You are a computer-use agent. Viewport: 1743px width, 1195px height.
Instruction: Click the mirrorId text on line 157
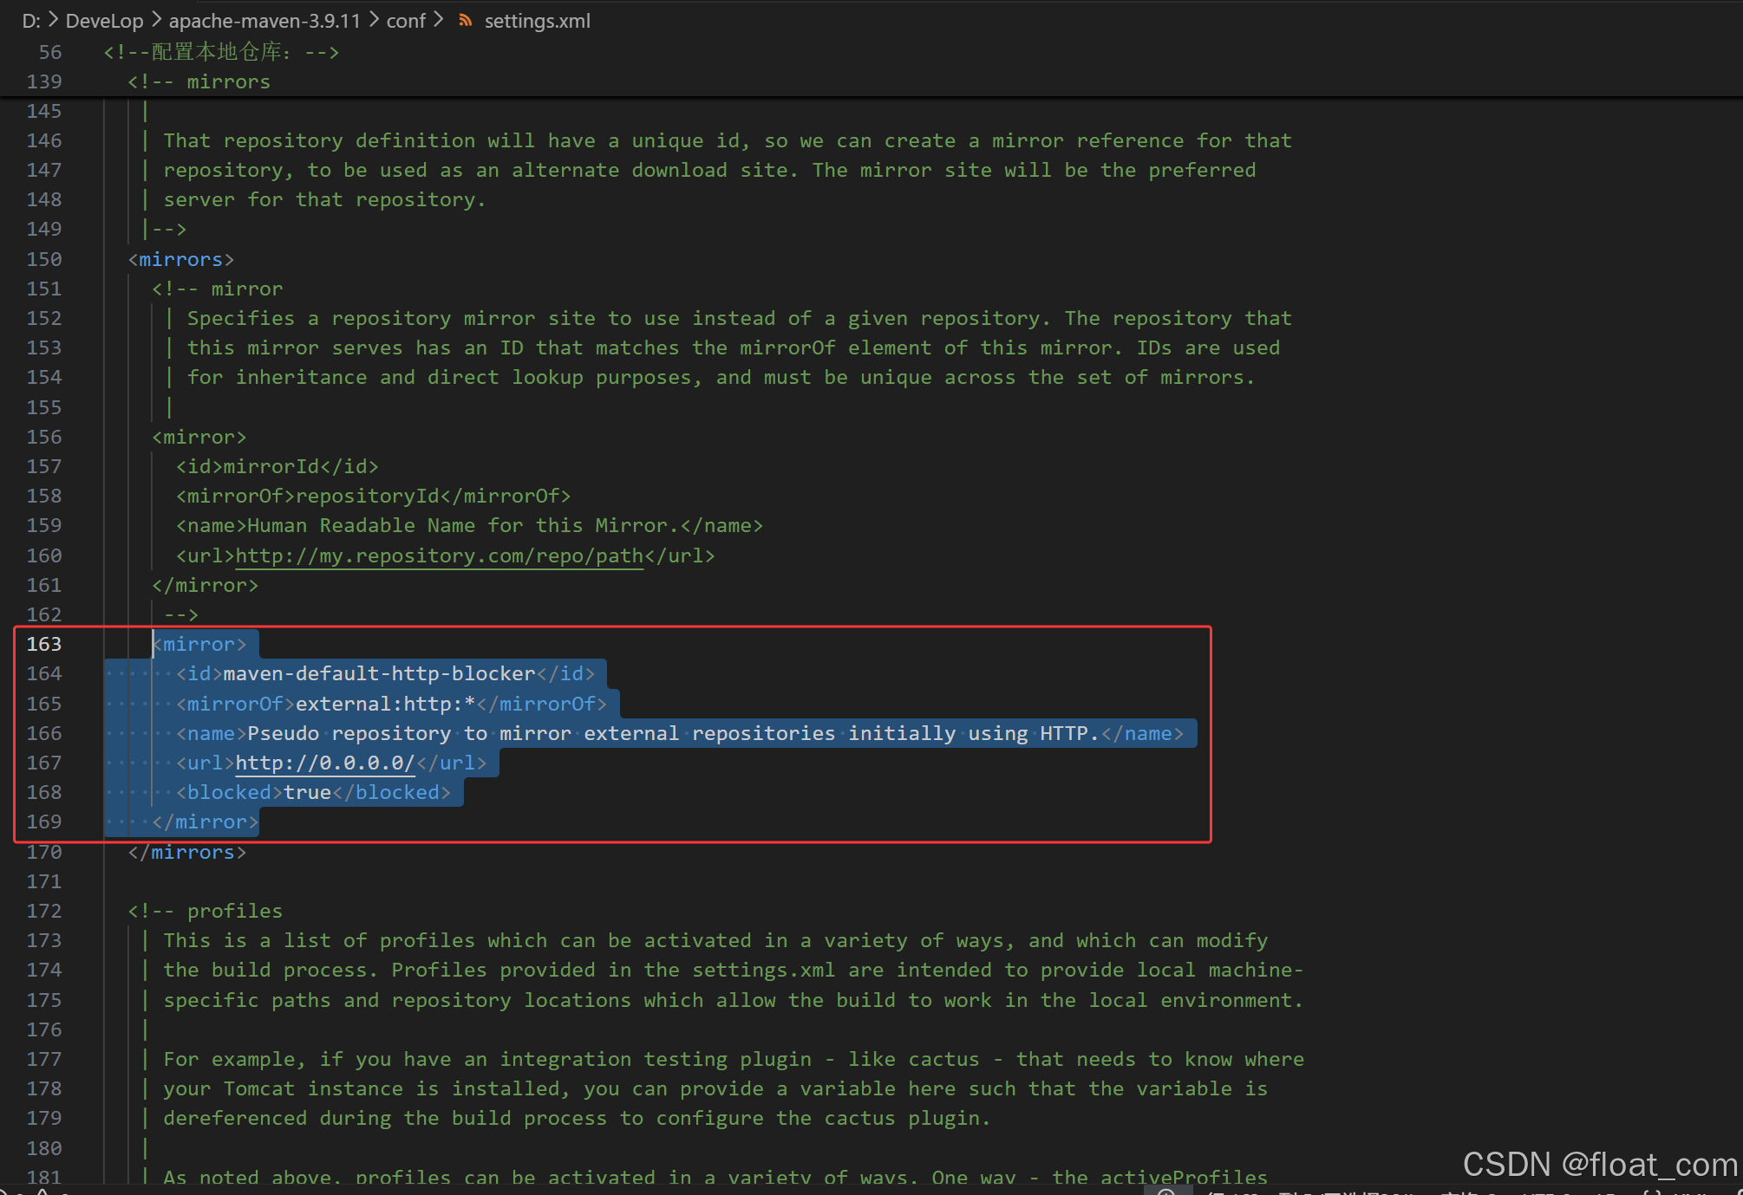point(271,466)
